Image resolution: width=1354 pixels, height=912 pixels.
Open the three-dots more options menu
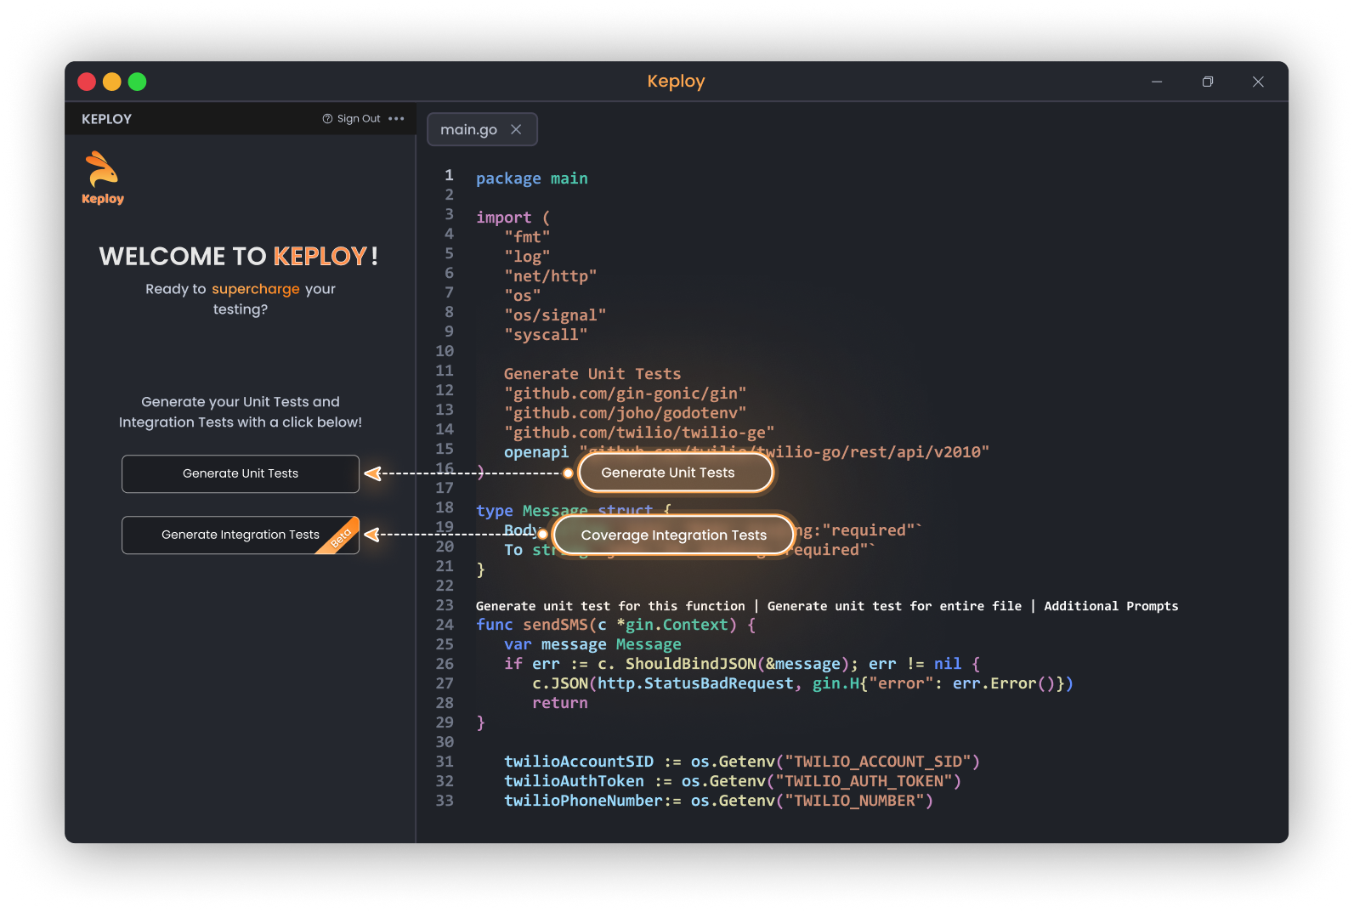coord(396,119)
